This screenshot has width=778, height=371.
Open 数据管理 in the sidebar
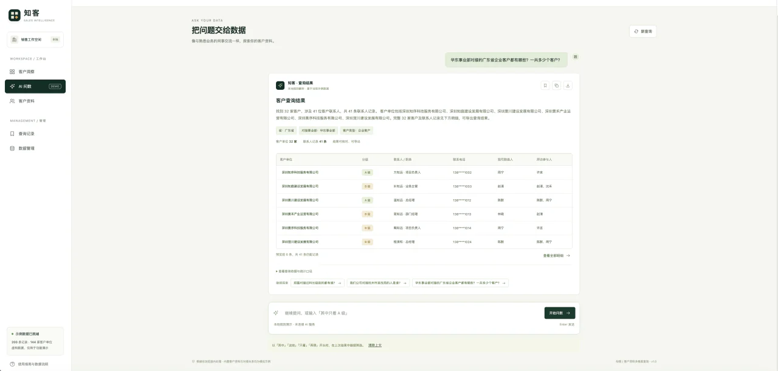click(35, 148)
